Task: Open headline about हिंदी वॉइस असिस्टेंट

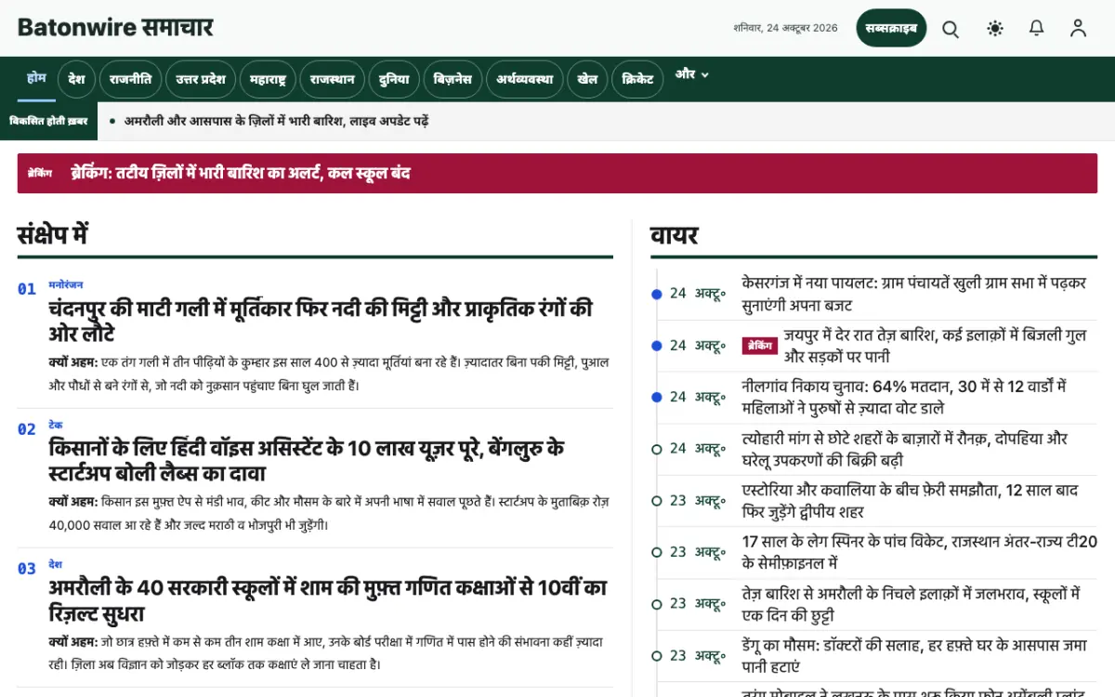Action: (307, 461)
